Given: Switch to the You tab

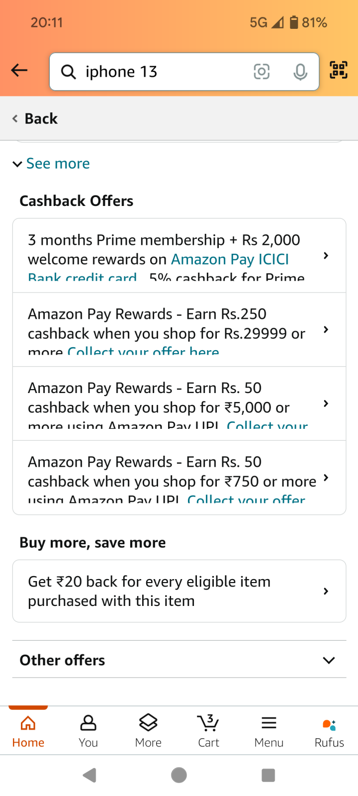Looking at the screenshot, I should point(88,730).
